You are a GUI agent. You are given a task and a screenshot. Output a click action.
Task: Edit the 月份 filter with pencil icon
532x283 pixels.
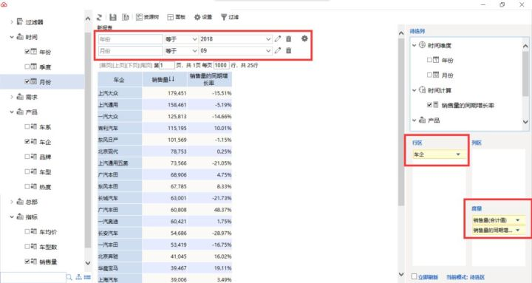tap(278, 50)
